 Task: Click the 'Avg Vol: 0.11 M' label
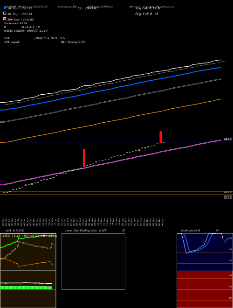(148, 8)
